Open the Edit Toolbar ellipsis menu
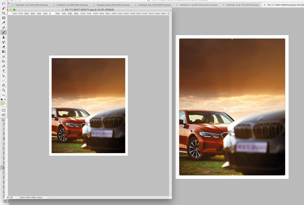This screenshot has height=205, width=304. [4, 94]
